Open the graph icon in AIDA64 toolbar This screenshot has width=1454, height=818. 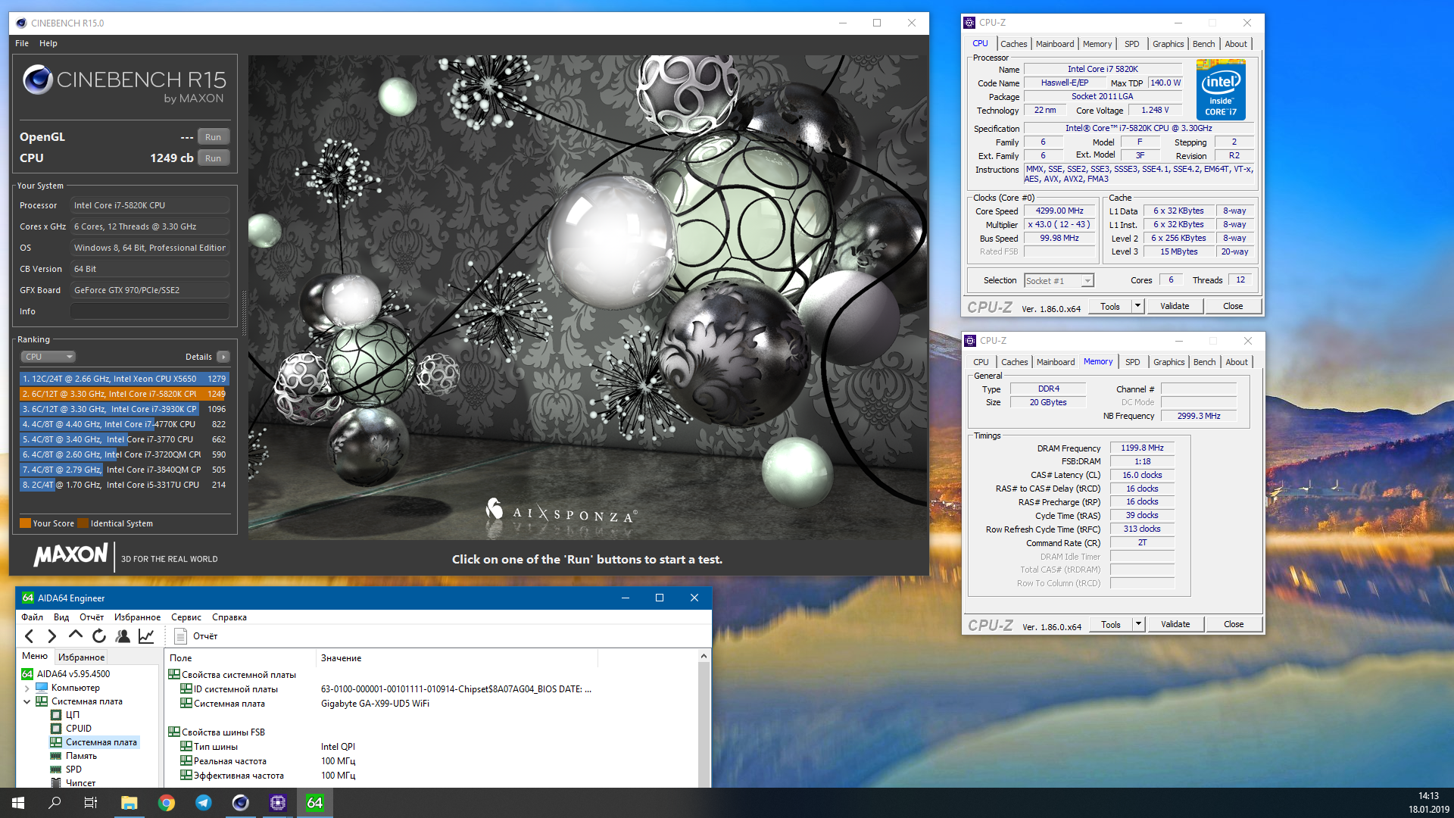146,636
